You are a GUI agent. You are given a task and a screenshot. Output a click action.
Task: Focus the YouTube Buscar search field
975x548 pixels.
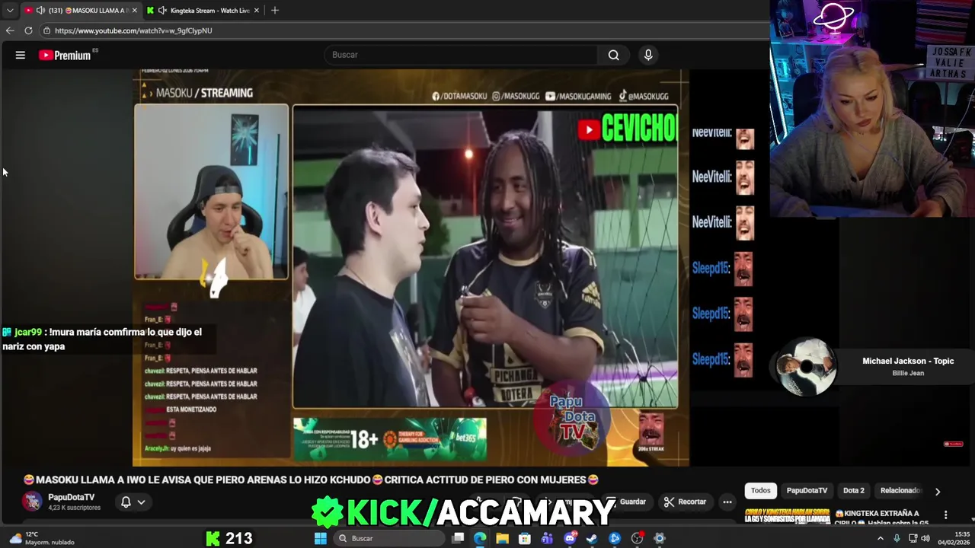pos(462,55)
